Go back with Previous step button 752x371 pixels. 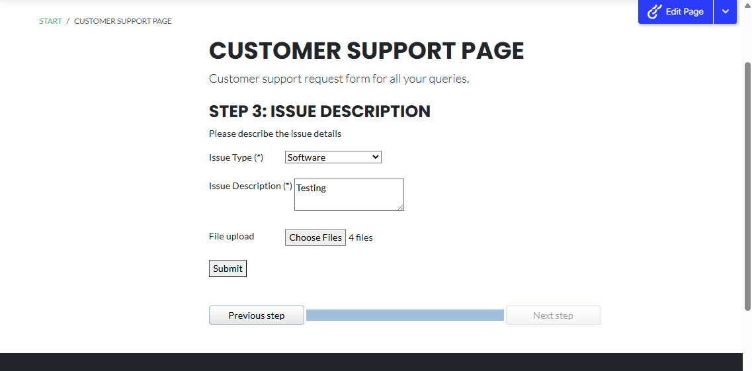click(x=257, y=315)
